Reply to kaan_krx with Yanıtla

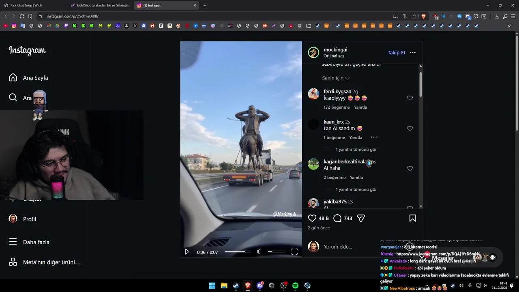356,138
